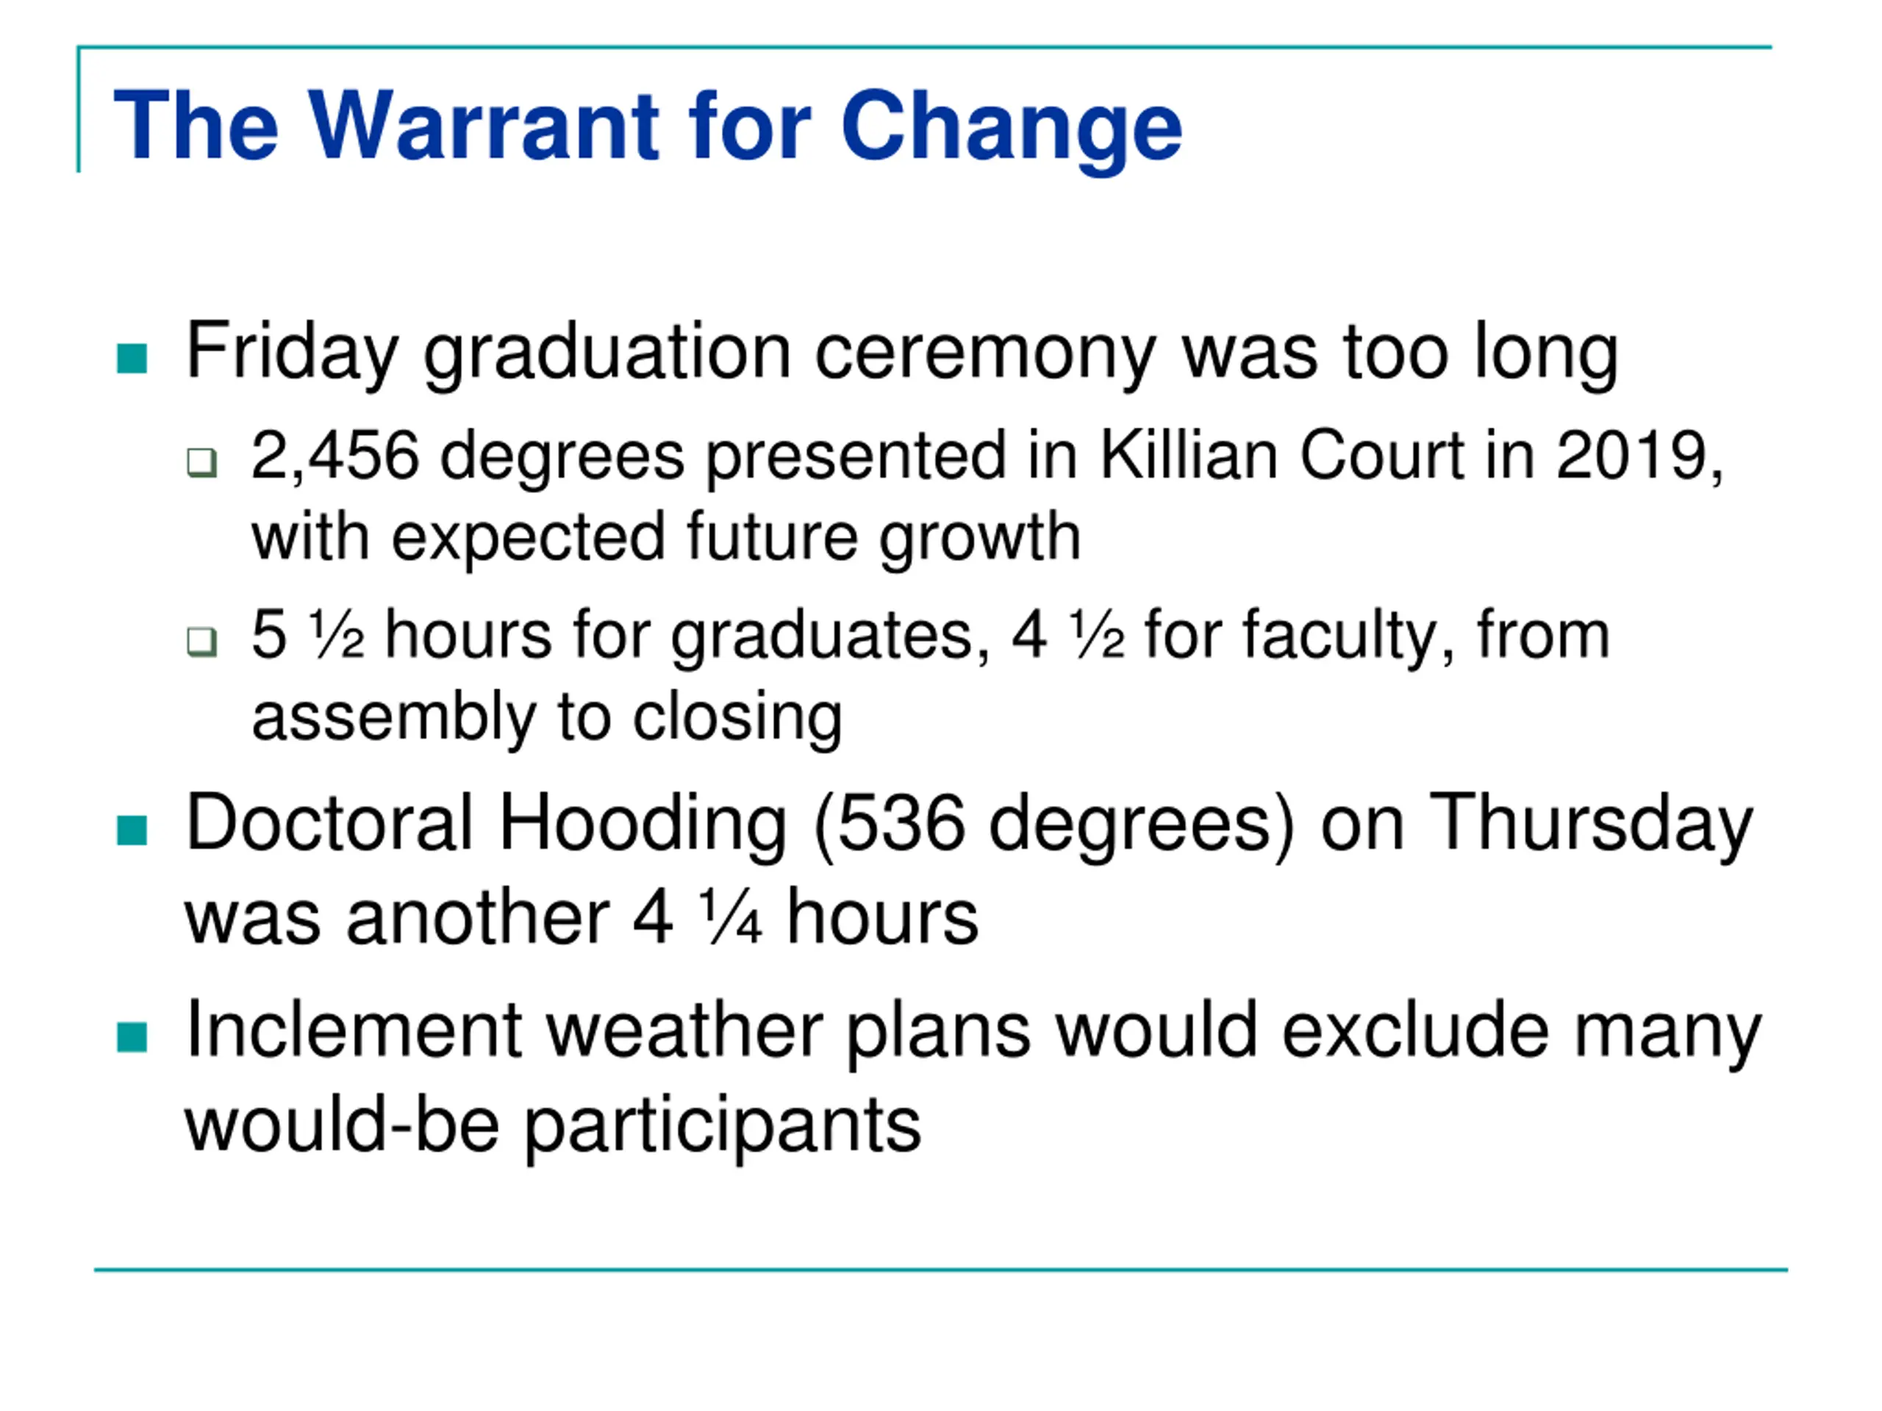Click the hollow square bullet before "5 ½ hours"
The height and width of the screenshot is (1411, 1882).
coord(201,642)
